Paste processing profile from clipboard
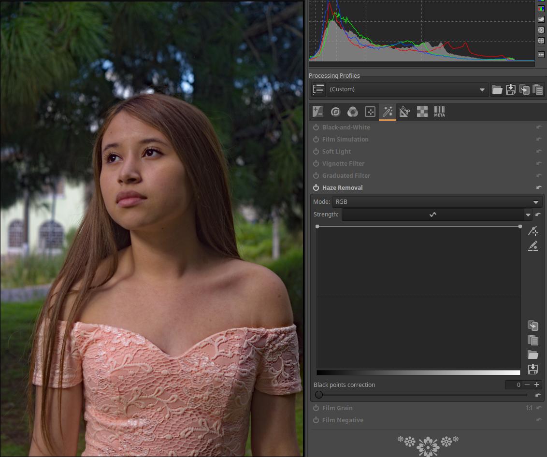The image size is (547, 457). click(x=538, y=89)
